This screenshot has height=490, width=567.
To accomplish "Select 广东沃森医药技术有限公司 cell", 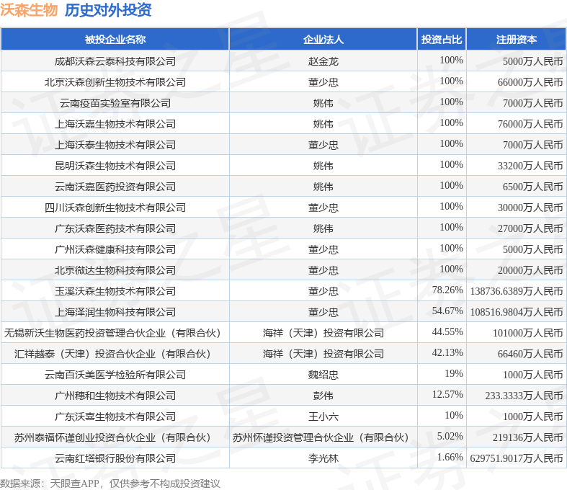I will tap(115, 228).
